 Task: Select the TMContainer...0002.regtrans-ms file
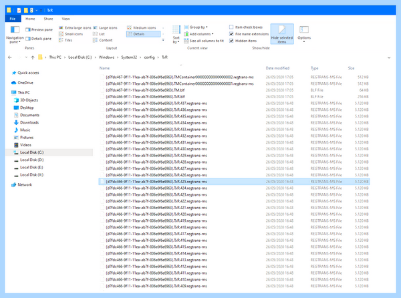click(234, 77)
